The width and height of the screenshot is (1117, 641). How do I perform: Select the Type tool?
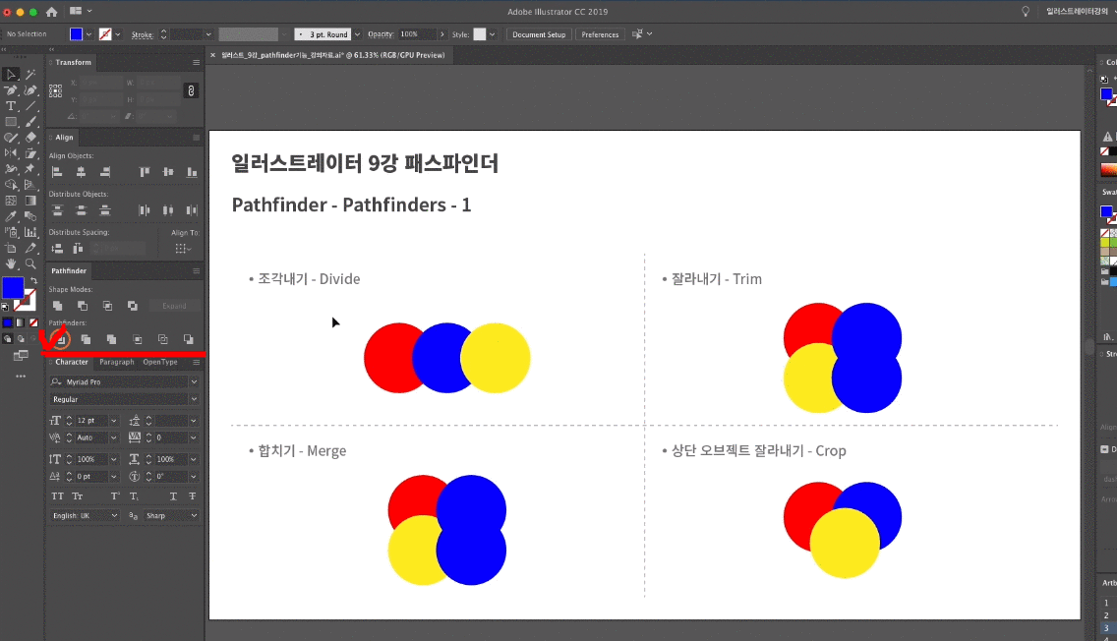click(x=11, y=106)
